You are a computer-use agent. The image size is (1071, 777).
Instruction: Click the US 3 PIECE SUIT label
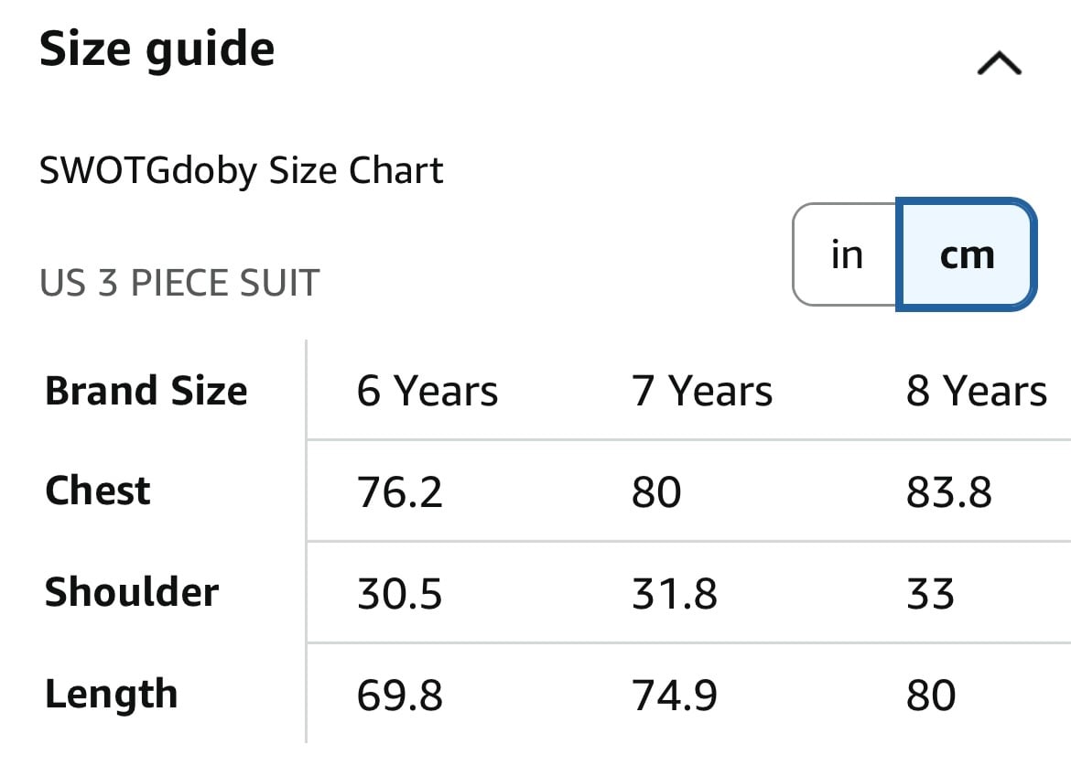(179, 283)
